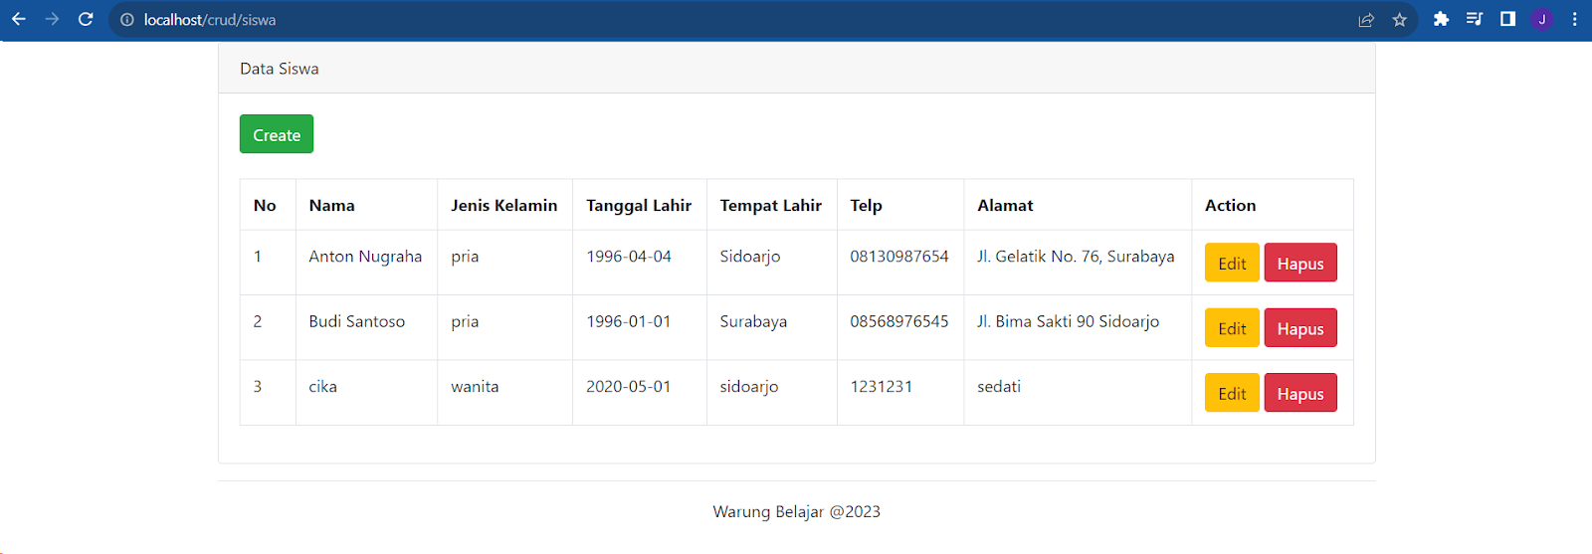Screen dimensions: 1592x554
Task: Click birthplace Sidoarjo in Anton's row
Action: [x=750, y=257]
